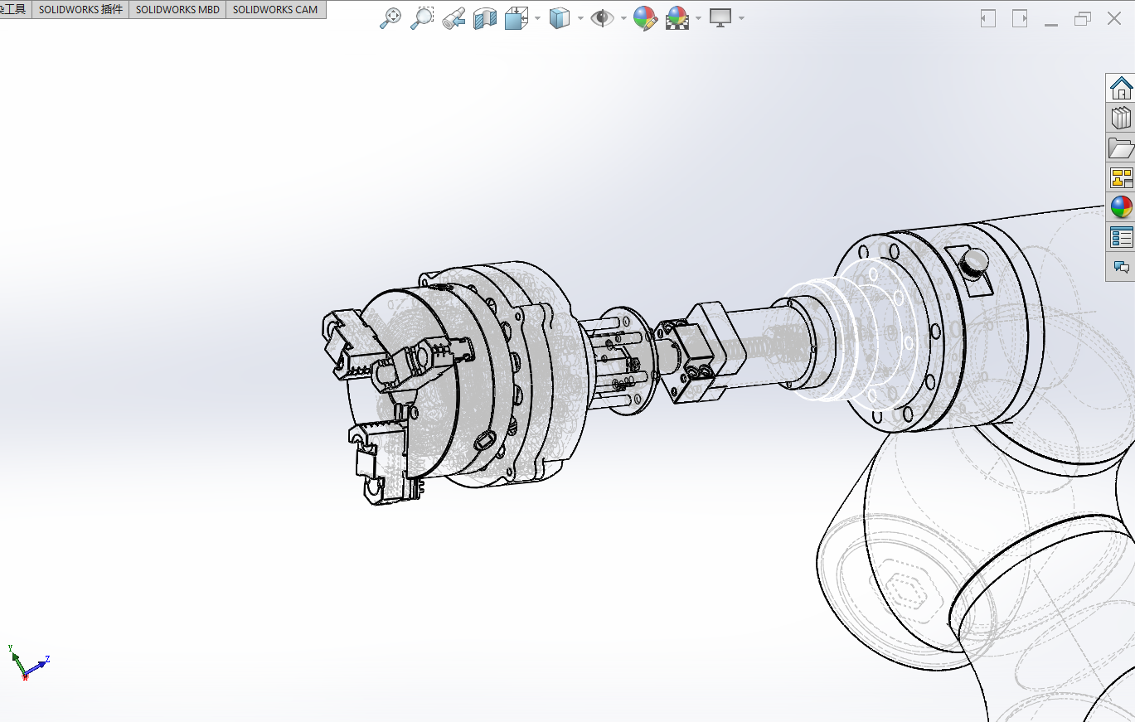Open the View Orientation cube icon

pyautogui.click(x=517, y=18)
